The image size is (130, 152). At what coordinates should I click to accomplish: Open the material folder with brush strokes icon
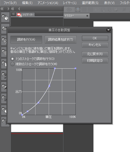pyautogui.click(x=4, y=75)
